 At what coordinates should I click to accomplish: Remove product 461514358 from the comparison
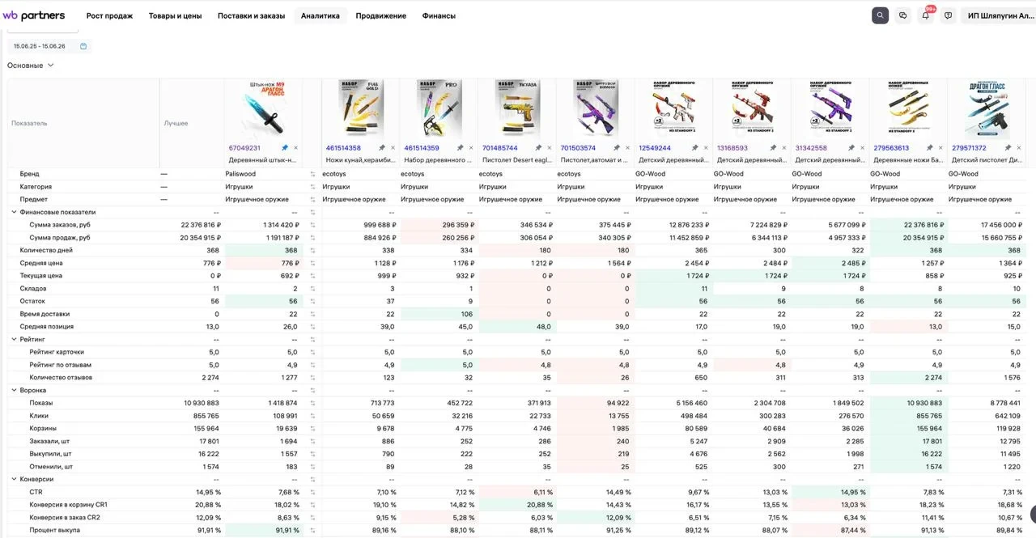point(393,148)
